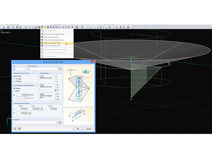The width and height of the screenshot is (212, 159).
Task: Focus the load No. input field
Action: [x=19, y=69]
